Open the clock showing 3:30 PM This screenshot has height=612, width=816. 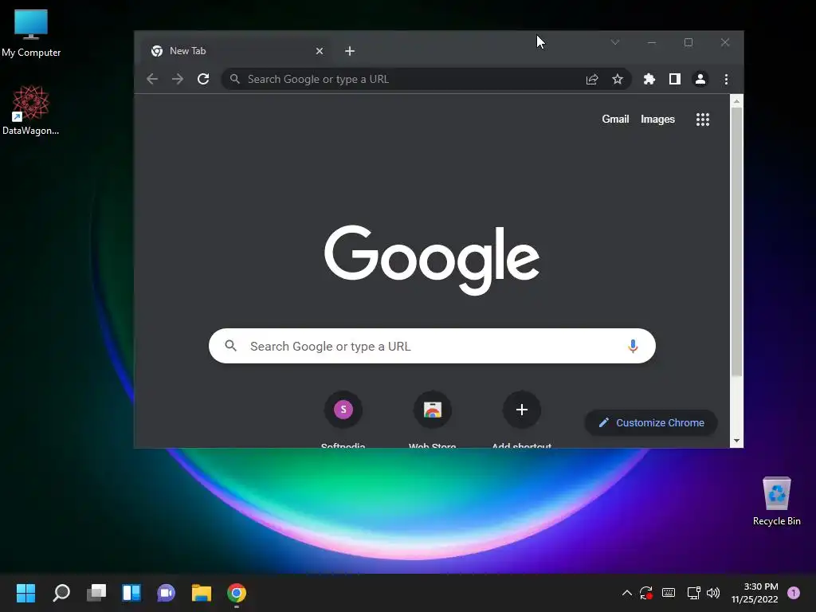pyautogui.click(x=755, y=593)
